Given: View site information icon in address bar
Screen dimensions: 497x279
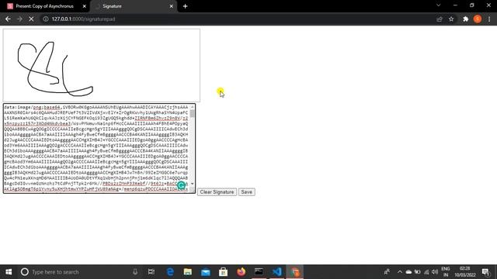Looking at the screenshot, I should (46, 19).
